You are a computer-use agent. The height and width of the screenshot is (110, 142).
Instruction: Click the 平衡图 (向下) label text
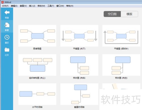(79, 49)
